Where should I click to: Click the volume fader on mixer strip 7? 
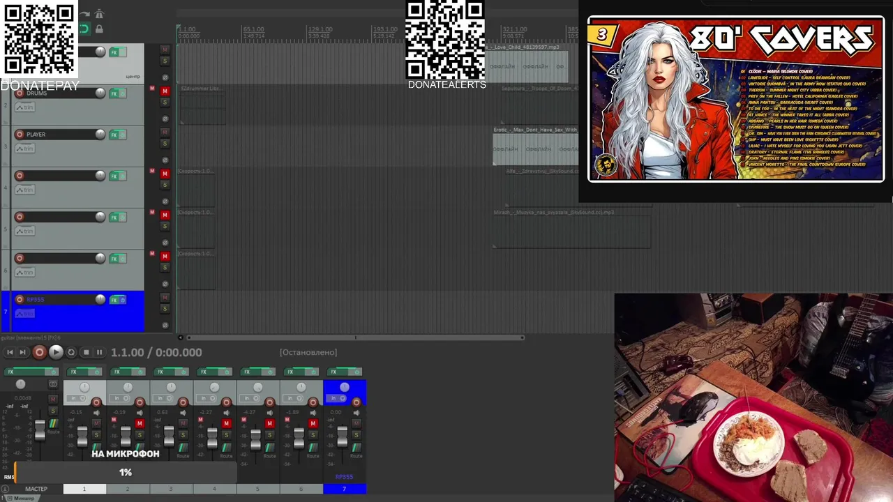[342, 436]
